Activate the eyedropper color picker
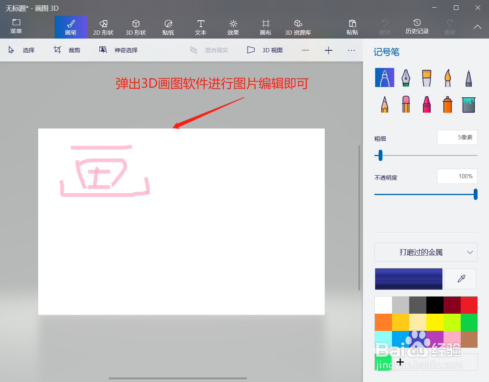Image resolution: width=489 pixels, height=382 pixels. coord(460,279)
